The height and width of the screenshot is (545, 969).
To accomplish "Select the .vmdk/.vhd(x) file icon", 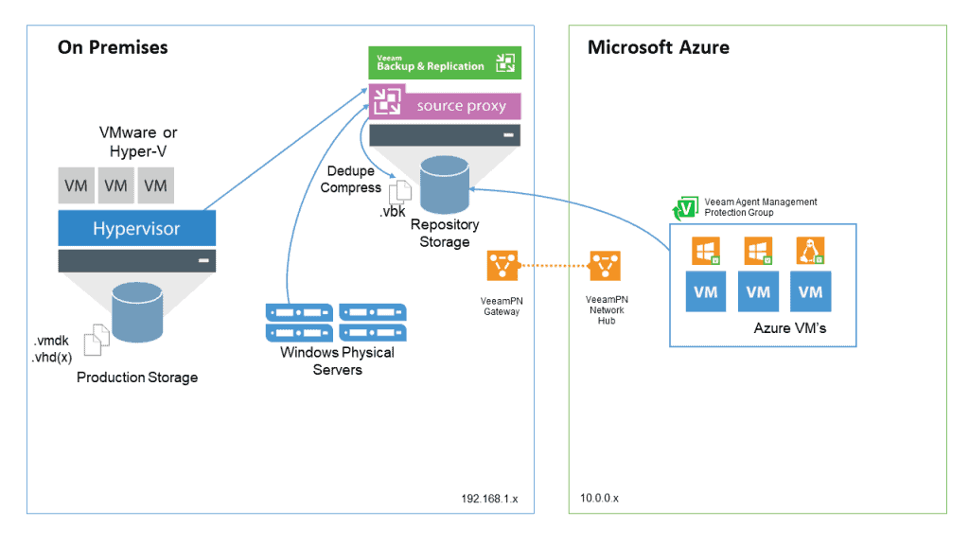I will (97, 340).
